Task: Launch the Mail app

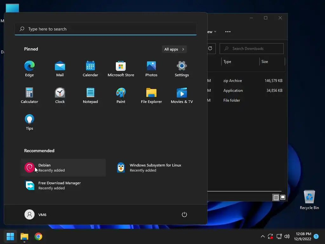Action: (60, 69)
